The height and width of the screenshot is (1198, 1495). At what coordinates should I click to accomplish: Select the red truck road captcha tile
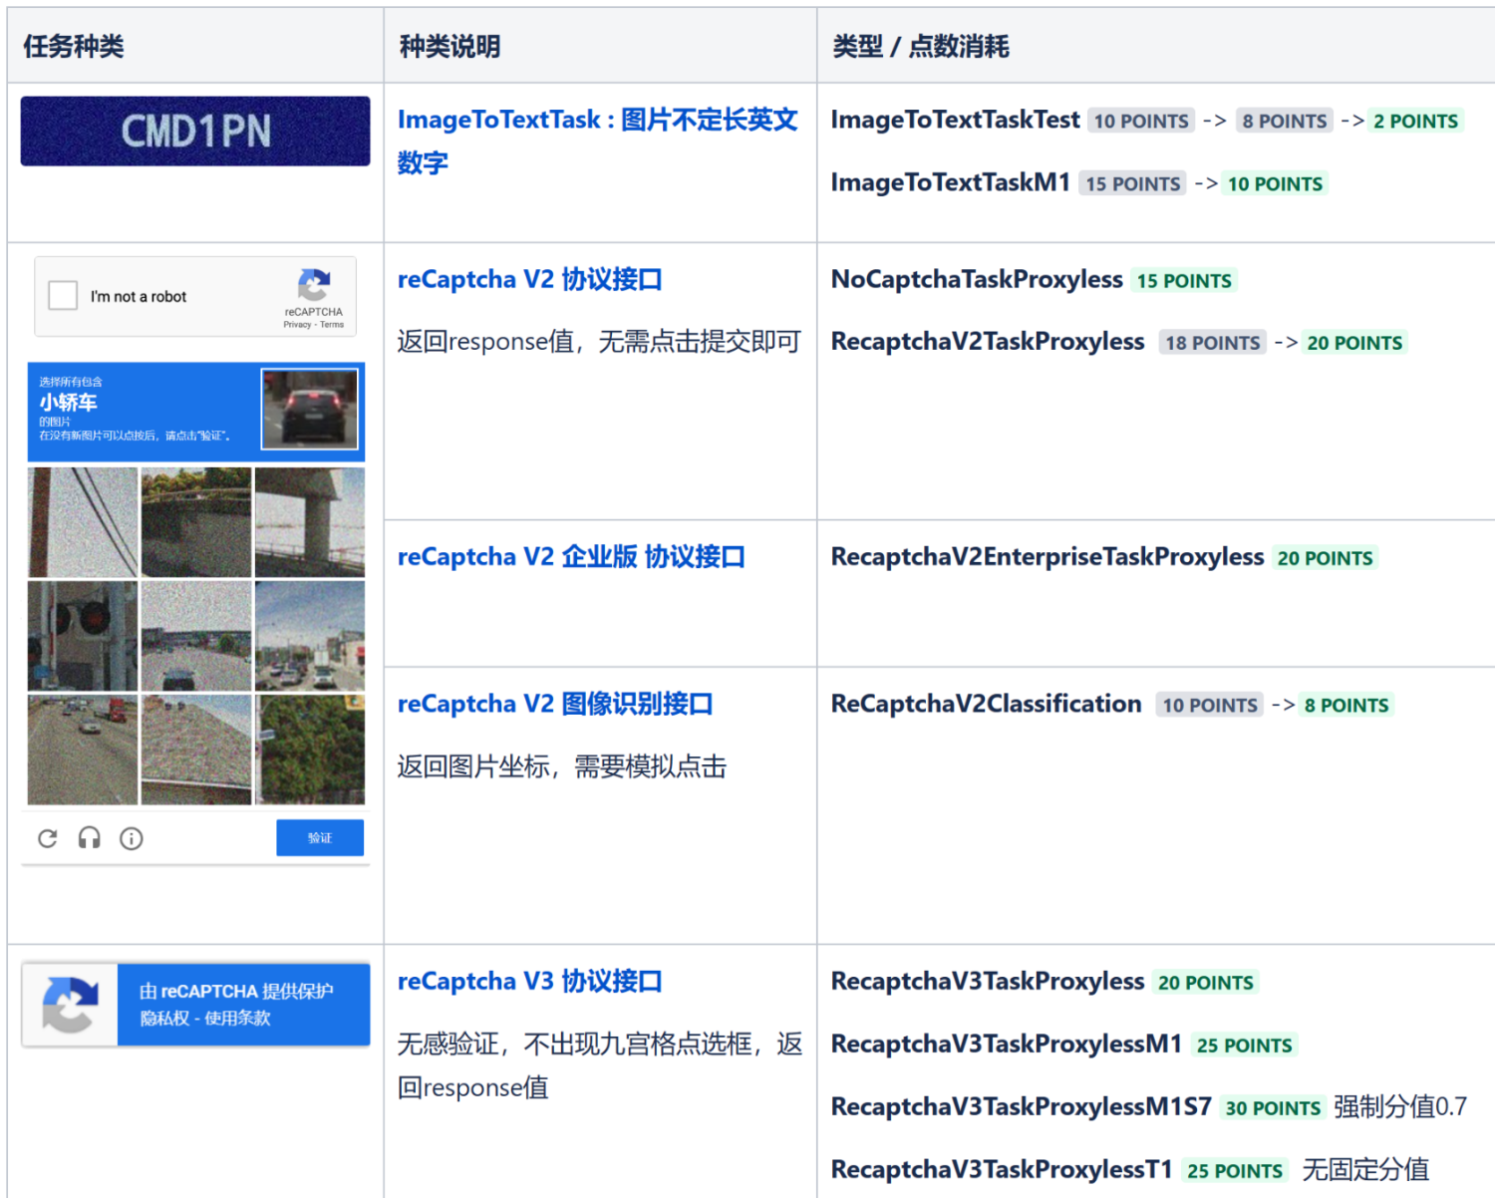click(x=83, y=749)
